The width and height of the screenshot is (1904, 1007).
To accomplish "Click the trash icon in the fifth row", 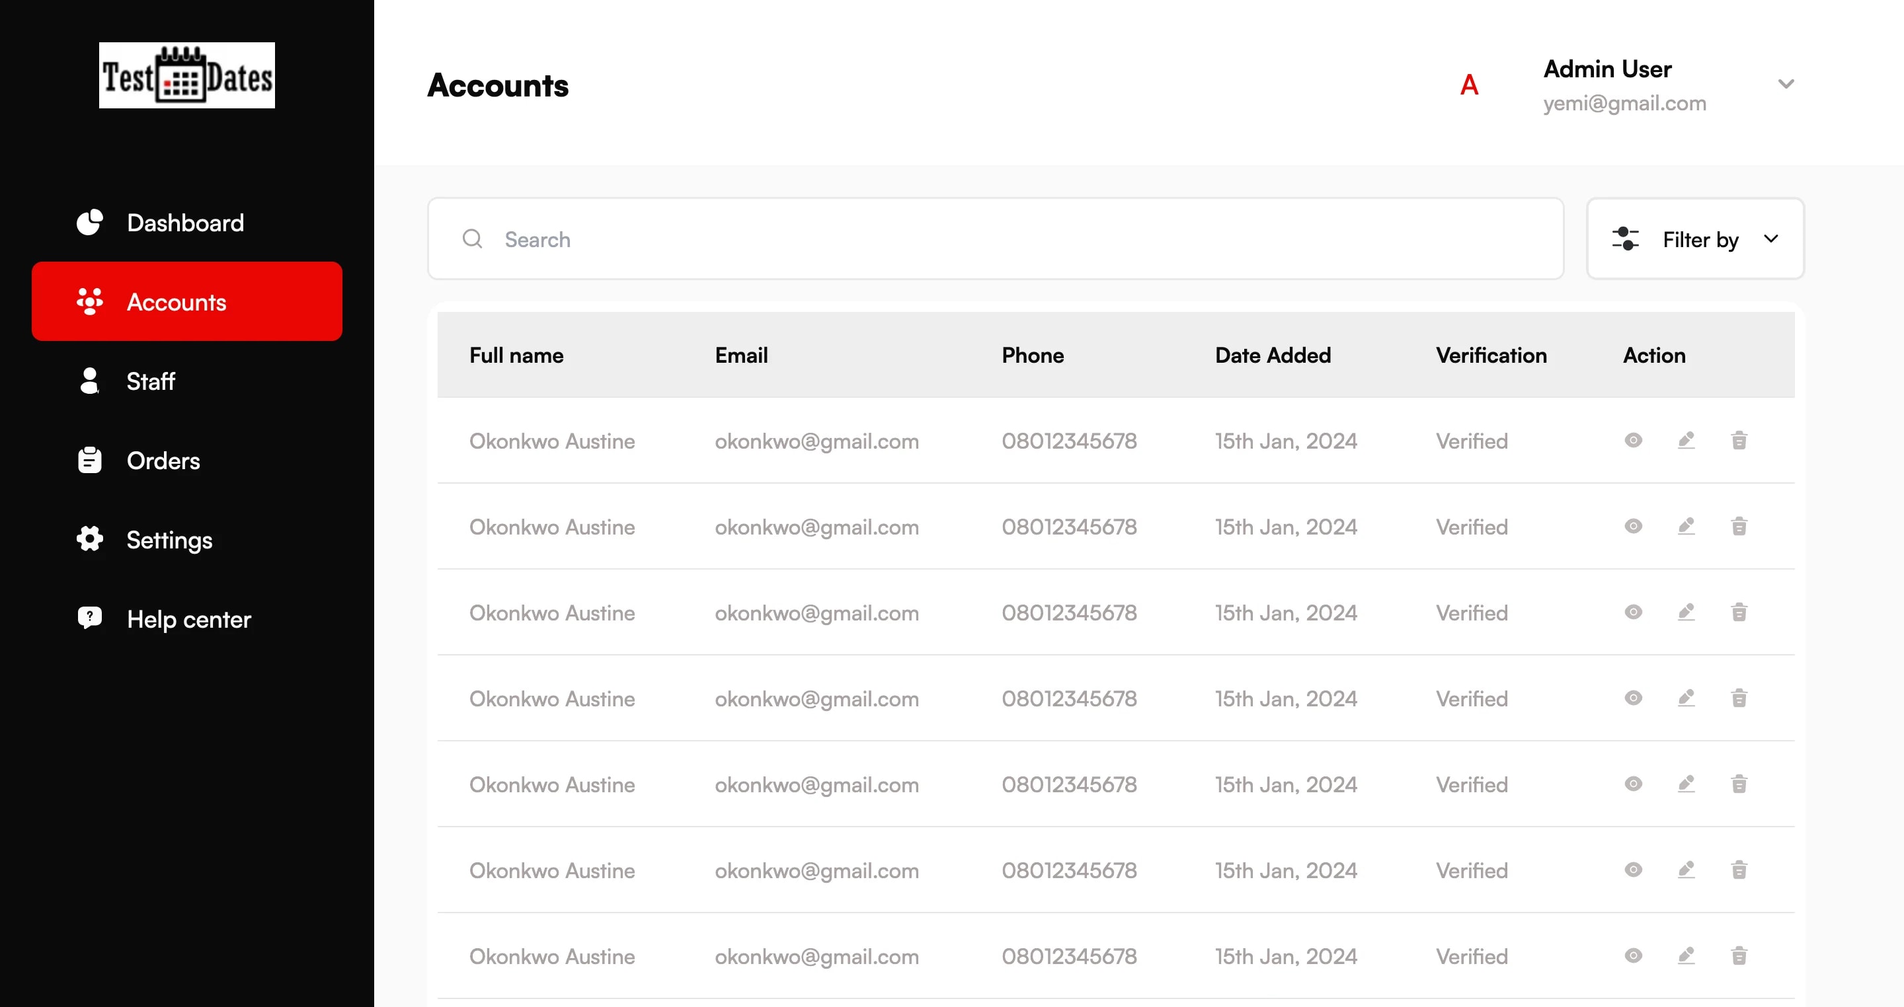I will pos(1739,784).
